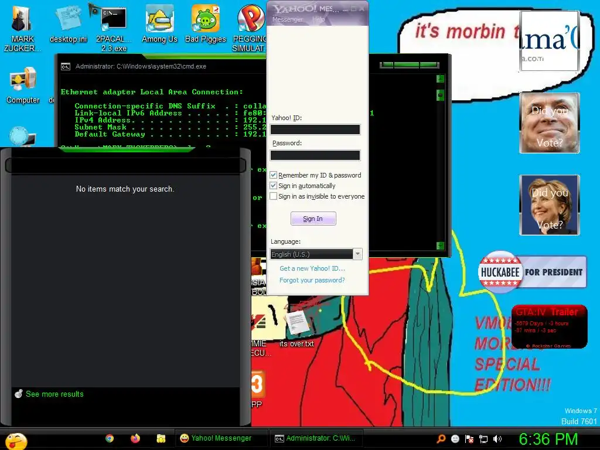
Task: Click the cmd window scroll up arrow
Action: (x=440, y=79)
